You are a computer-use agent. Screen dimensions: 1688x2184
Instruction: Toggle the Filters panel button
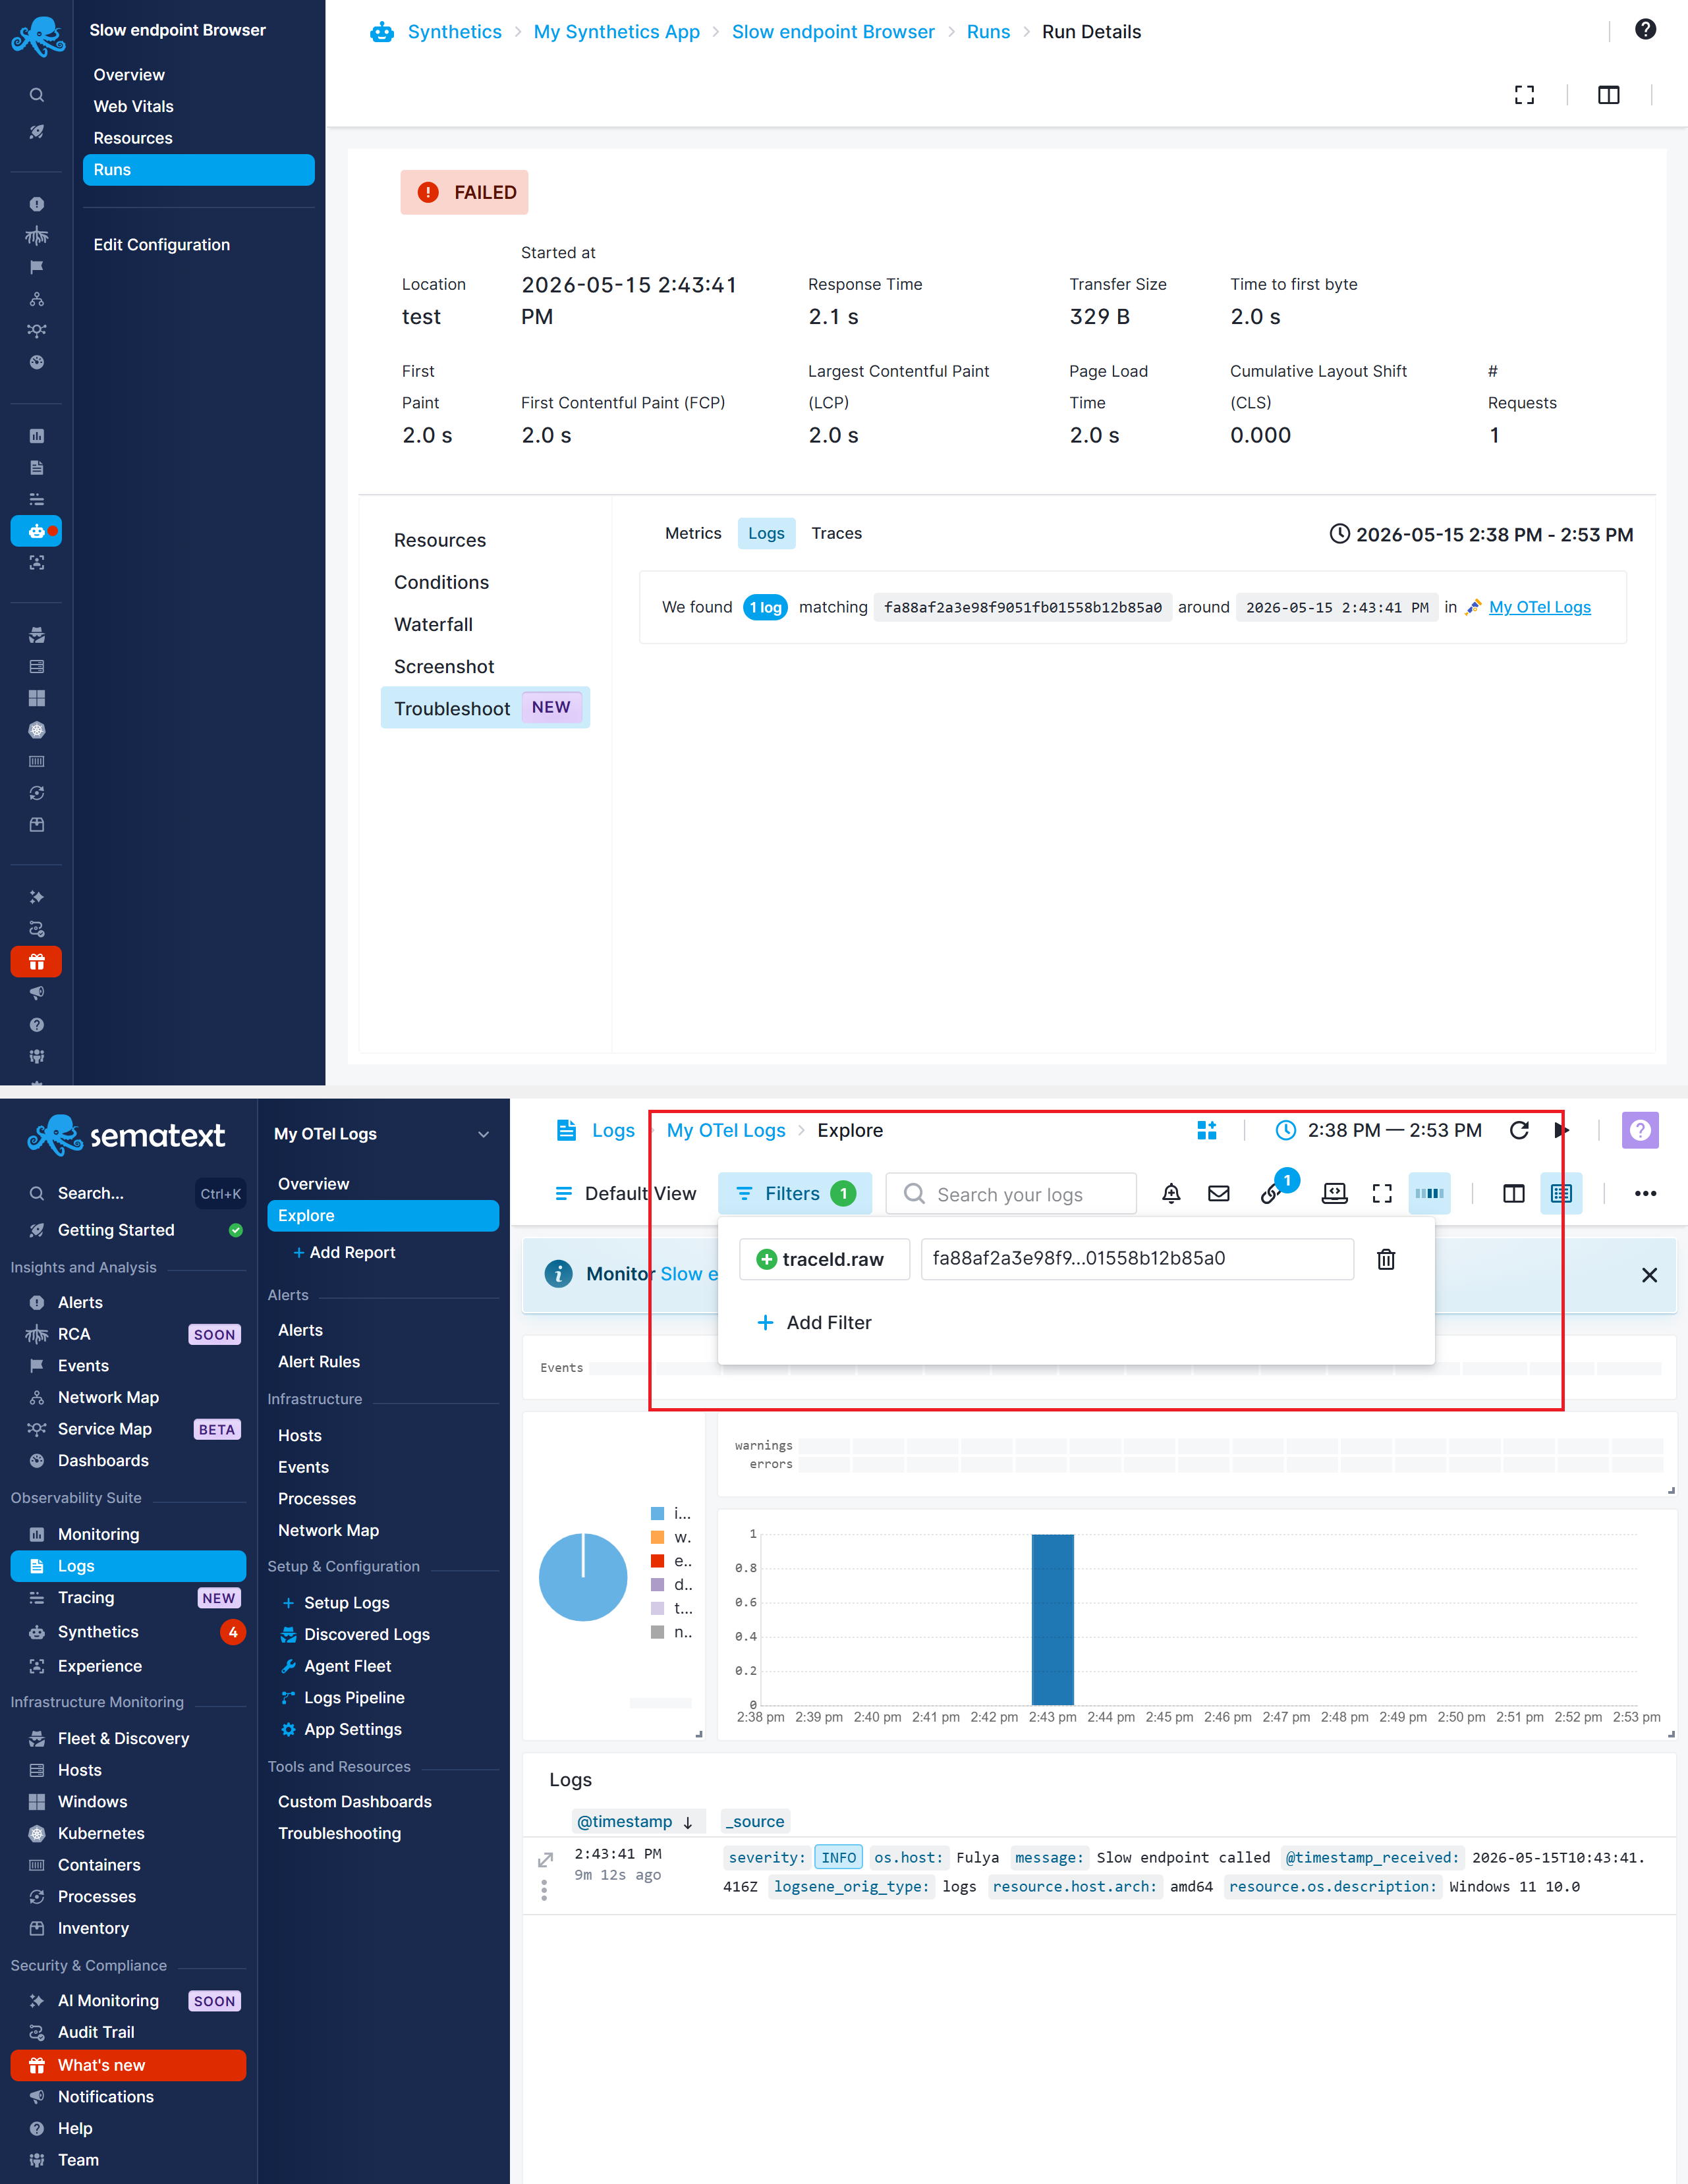[x=795, y=1193]
